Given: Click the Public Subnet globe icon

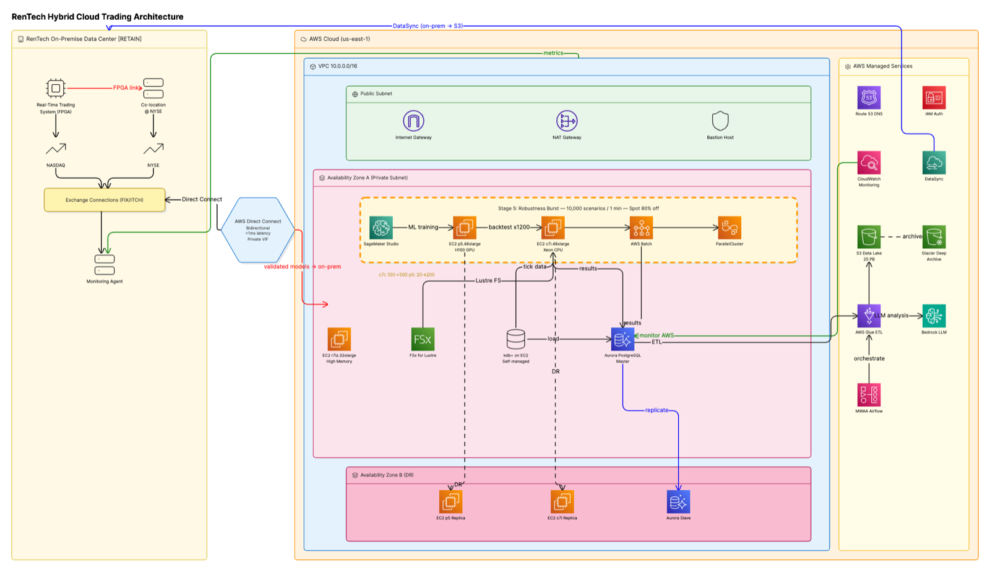Looking at the screenshot, I should click(355, 94).
